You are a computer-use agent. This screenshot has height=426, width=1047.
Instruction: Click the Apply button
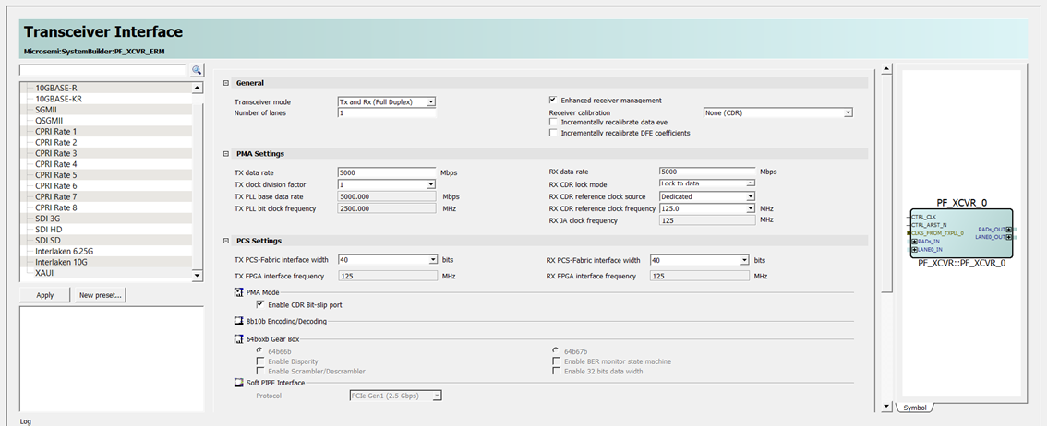44,295
